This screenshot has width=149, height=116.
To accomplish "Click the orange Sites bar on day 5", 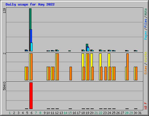I will point(27,73).
